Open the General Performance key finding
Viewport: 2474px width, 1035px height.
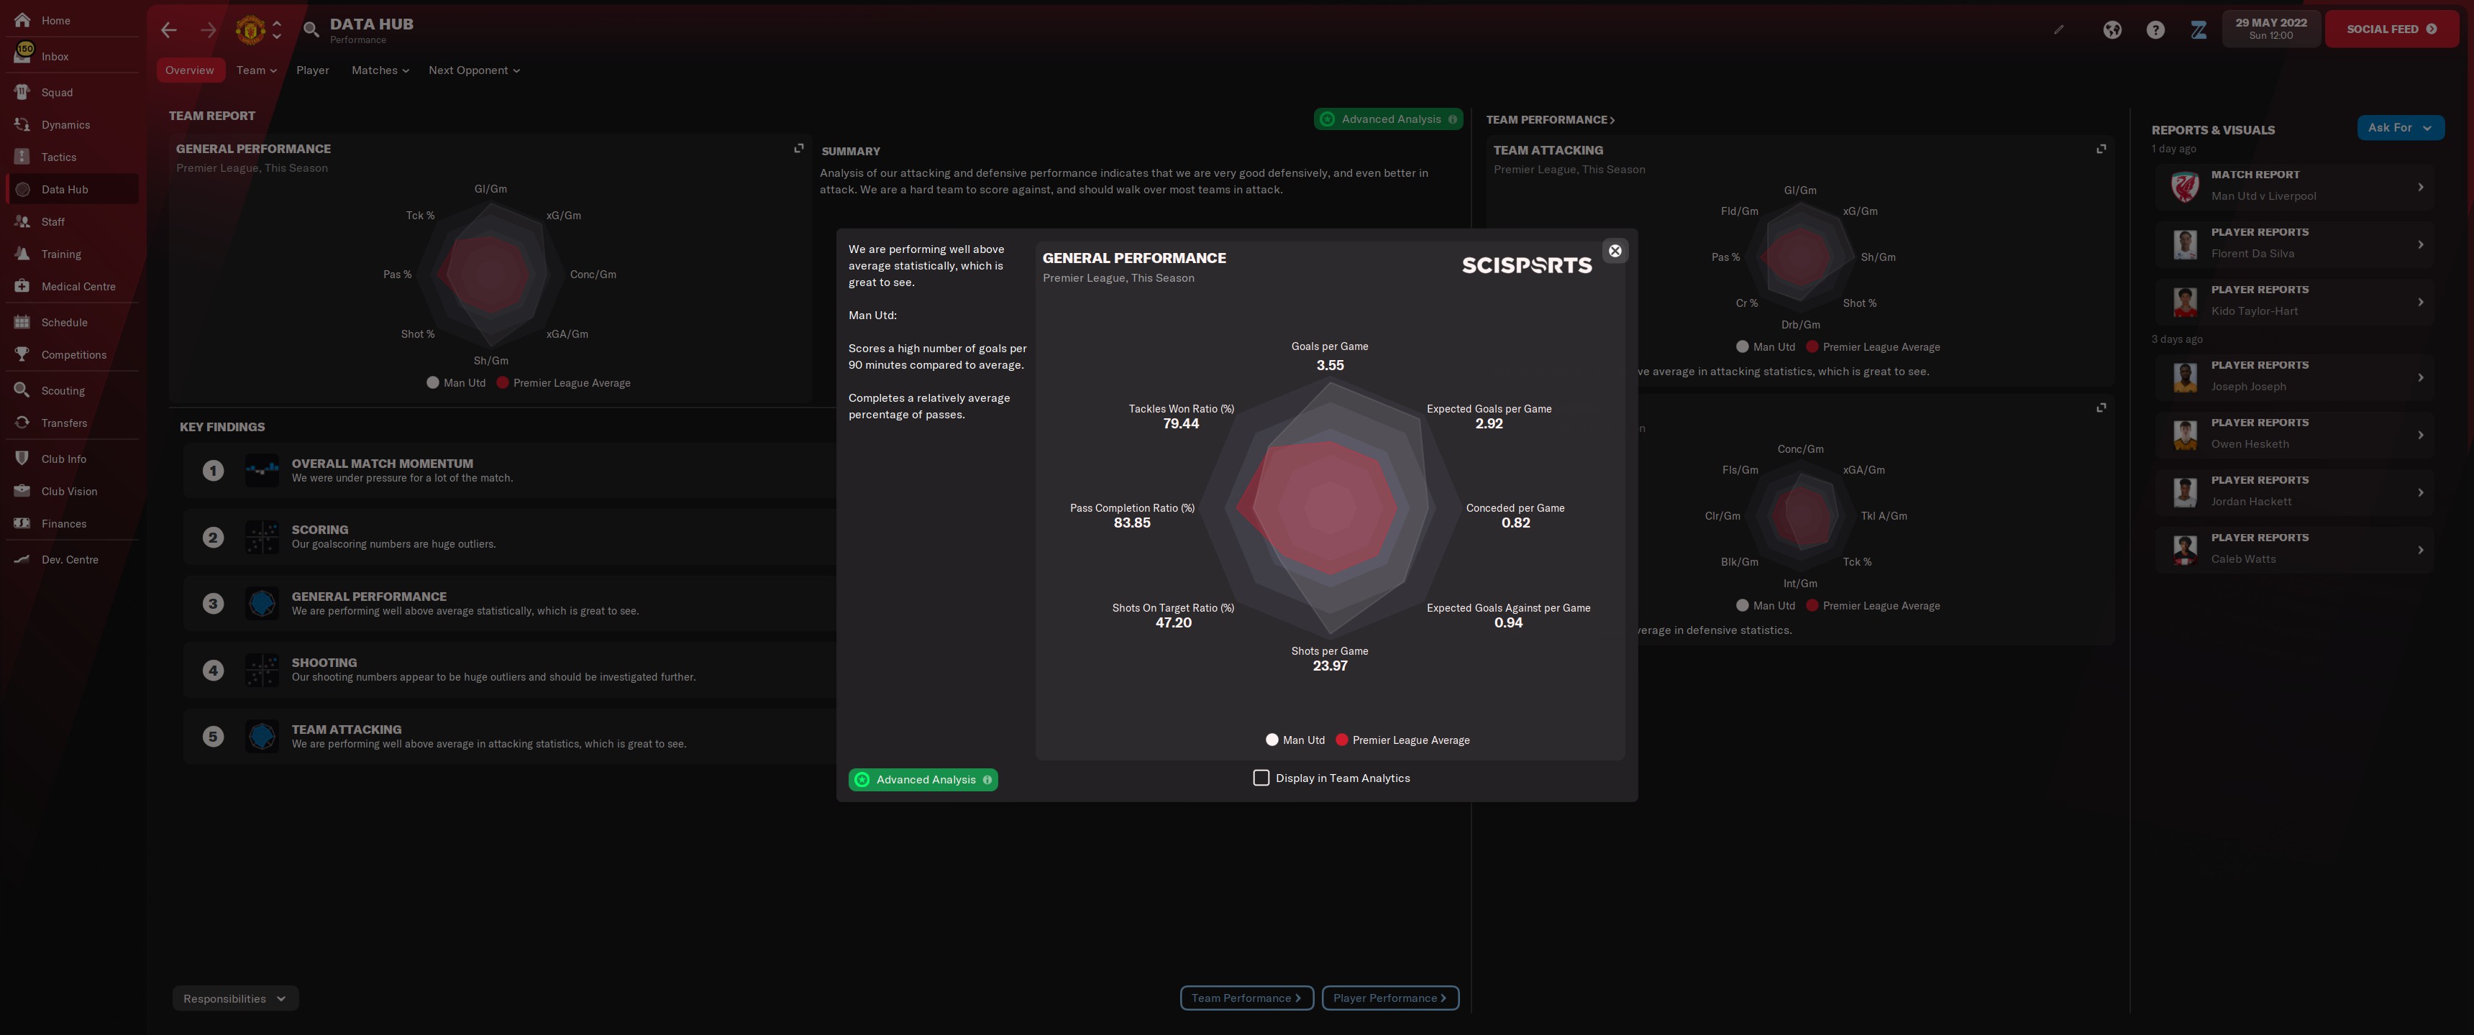tap(511, 604)
